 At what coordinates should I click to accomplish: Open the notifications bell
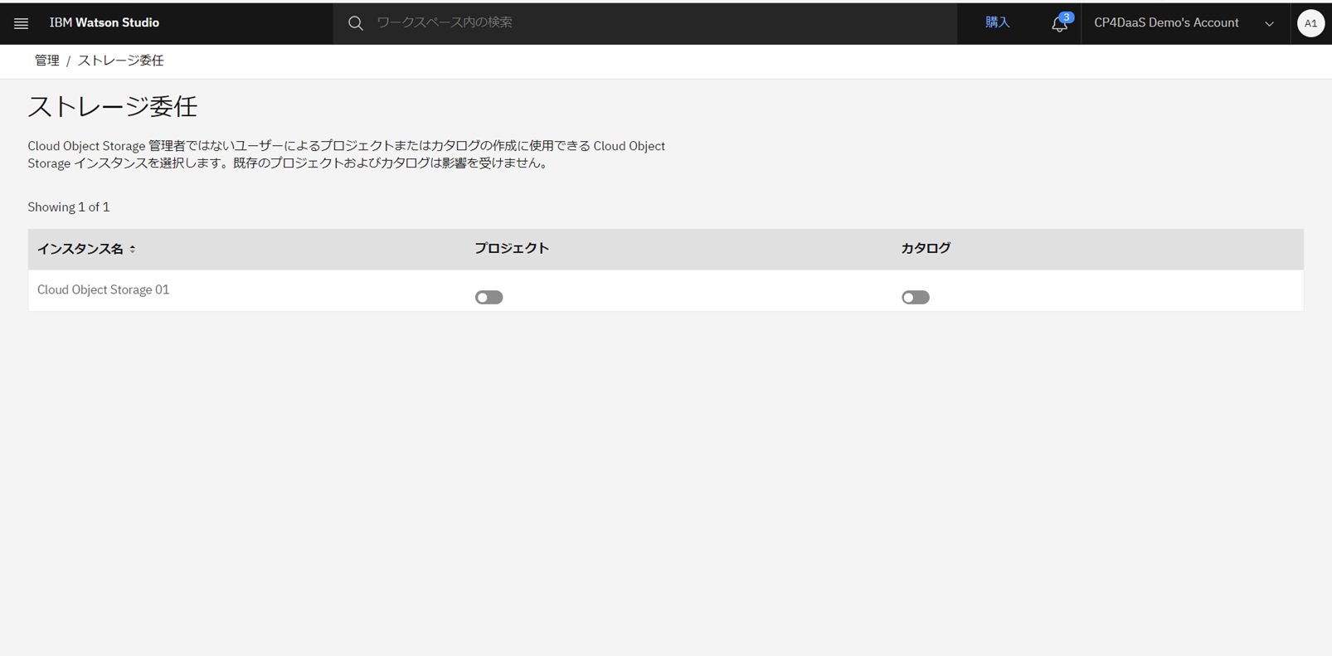1060,23
